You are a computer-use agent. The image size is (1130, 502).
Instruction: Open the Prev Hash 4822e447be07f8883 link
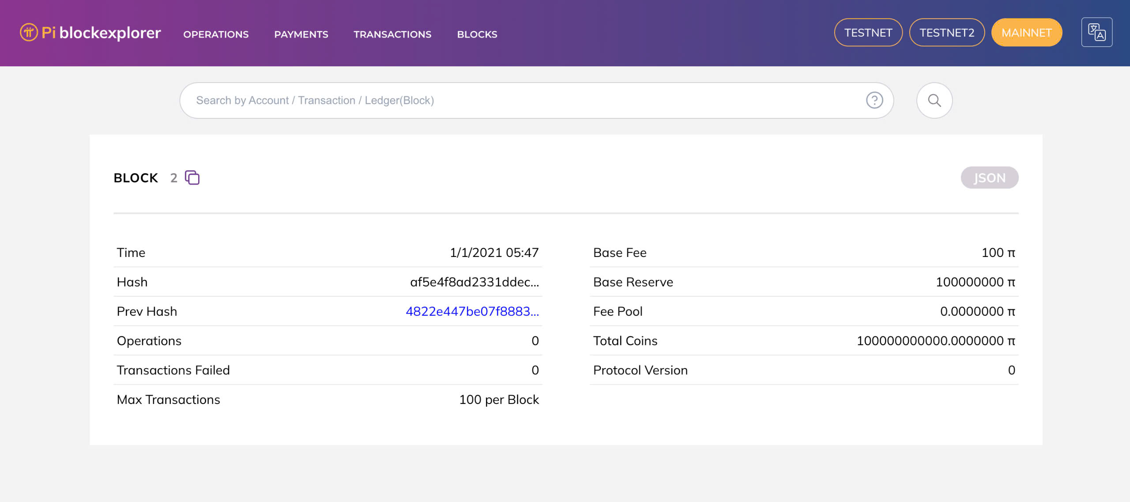pos(472,312)
